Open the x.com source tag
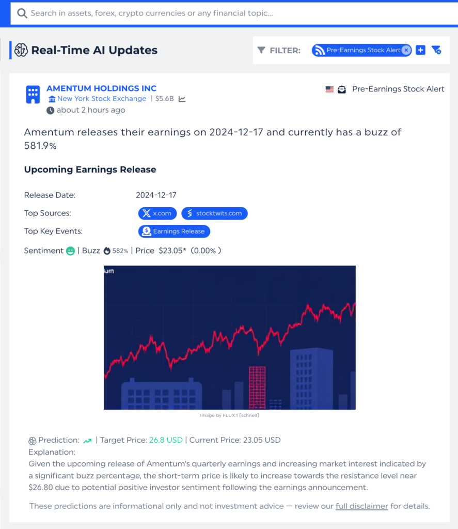Screen dimensions: 458x529 (x=158, y=213)
